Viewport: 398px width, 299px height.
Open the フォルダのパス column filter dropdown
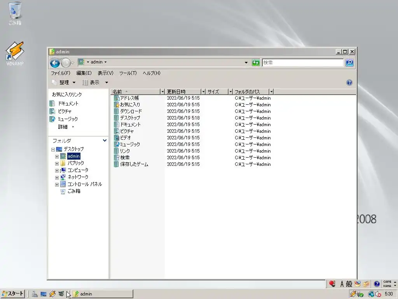[x=271, y=91]
